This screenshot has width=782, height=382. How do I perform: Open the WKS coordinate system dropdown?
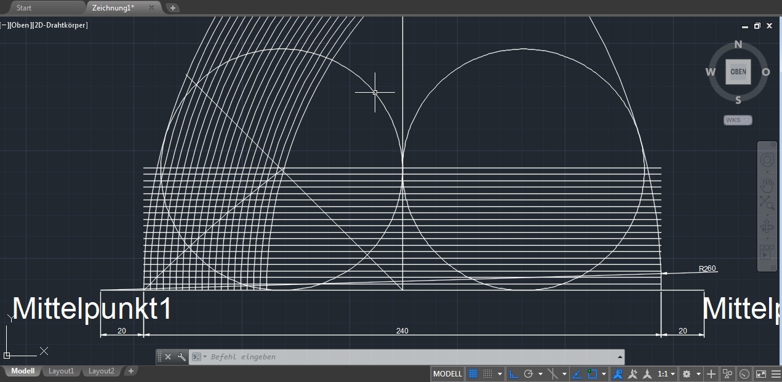click(x=738, y=120)
